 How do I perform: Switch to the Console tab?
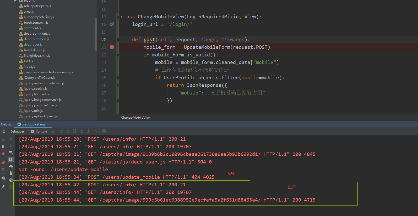[x=39, y=131]
